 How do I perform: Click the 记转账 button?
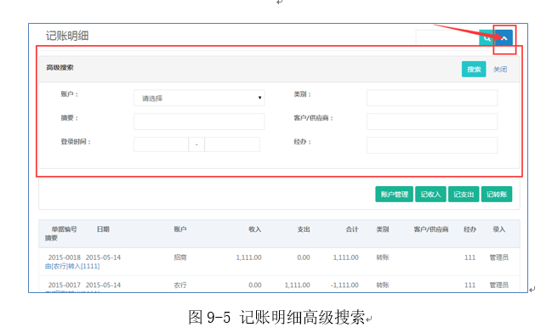click(x=497, y=194)
